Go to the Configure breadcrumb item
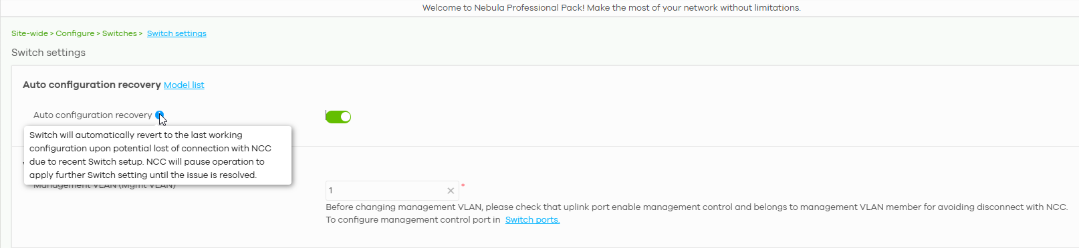The width and height of the screenshot is (1079, 248). [x=75, y=33]
